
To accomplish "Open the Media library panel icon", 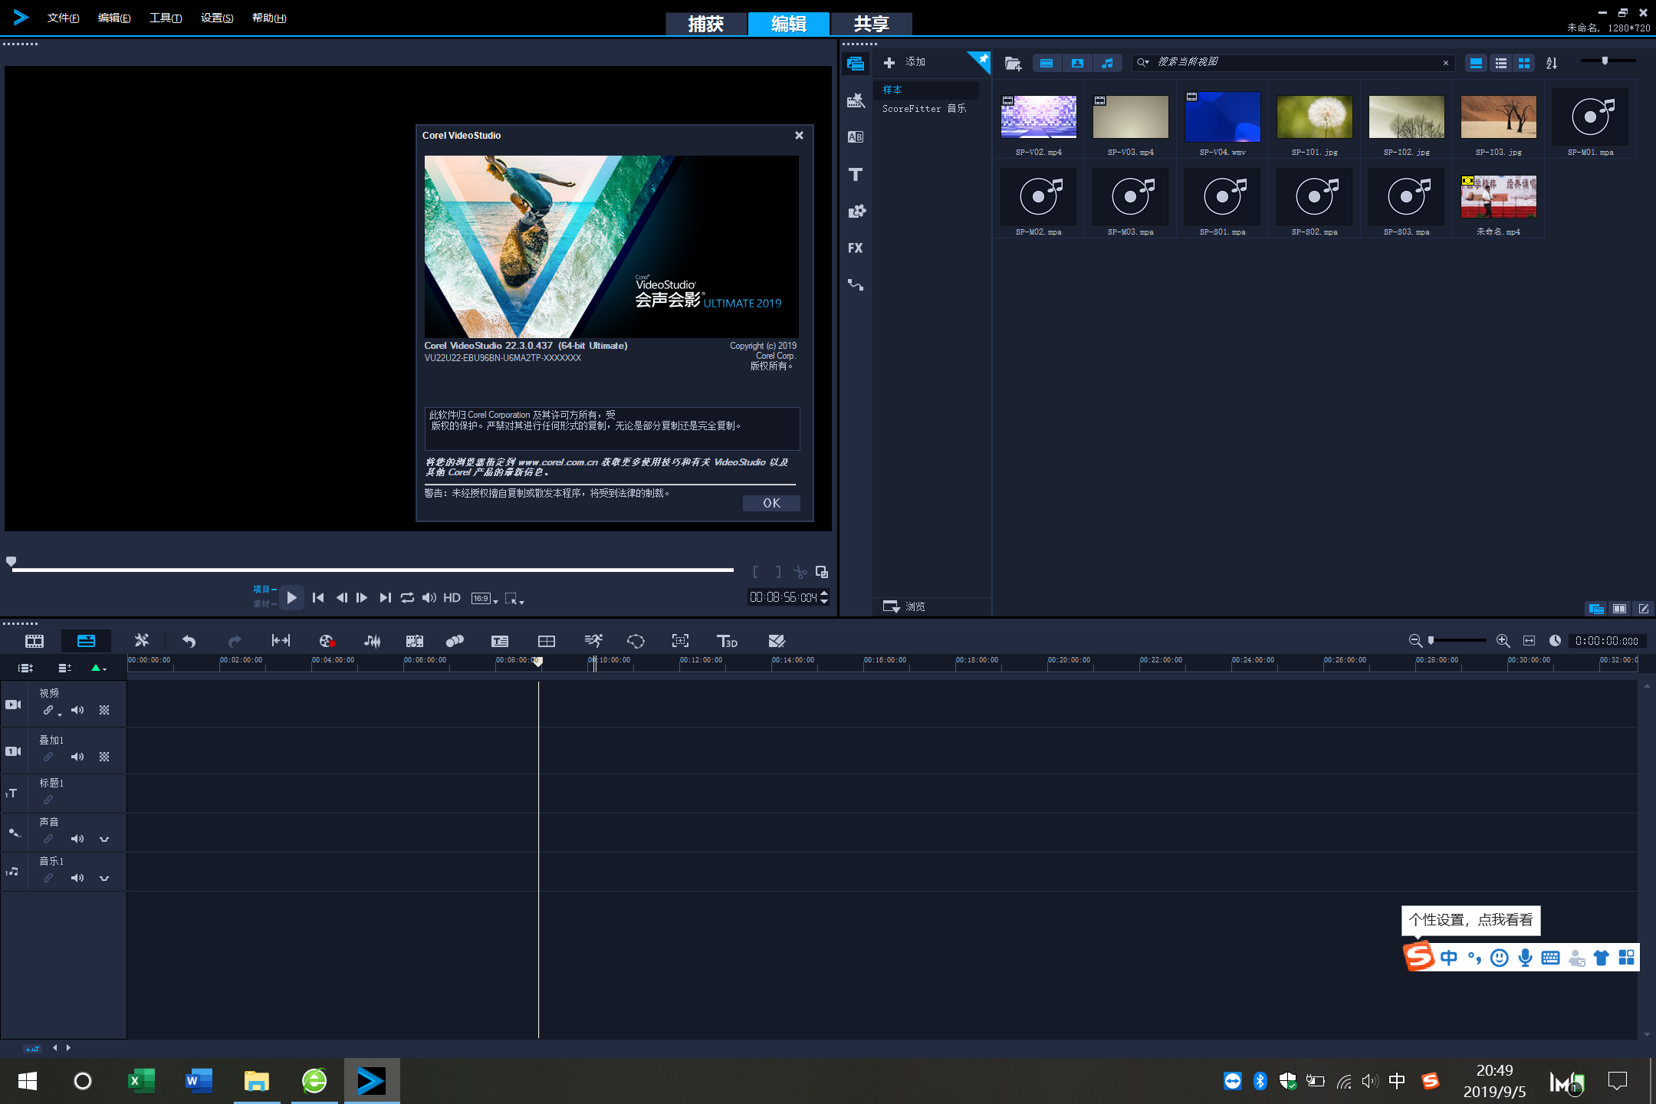I will (856, 64).
